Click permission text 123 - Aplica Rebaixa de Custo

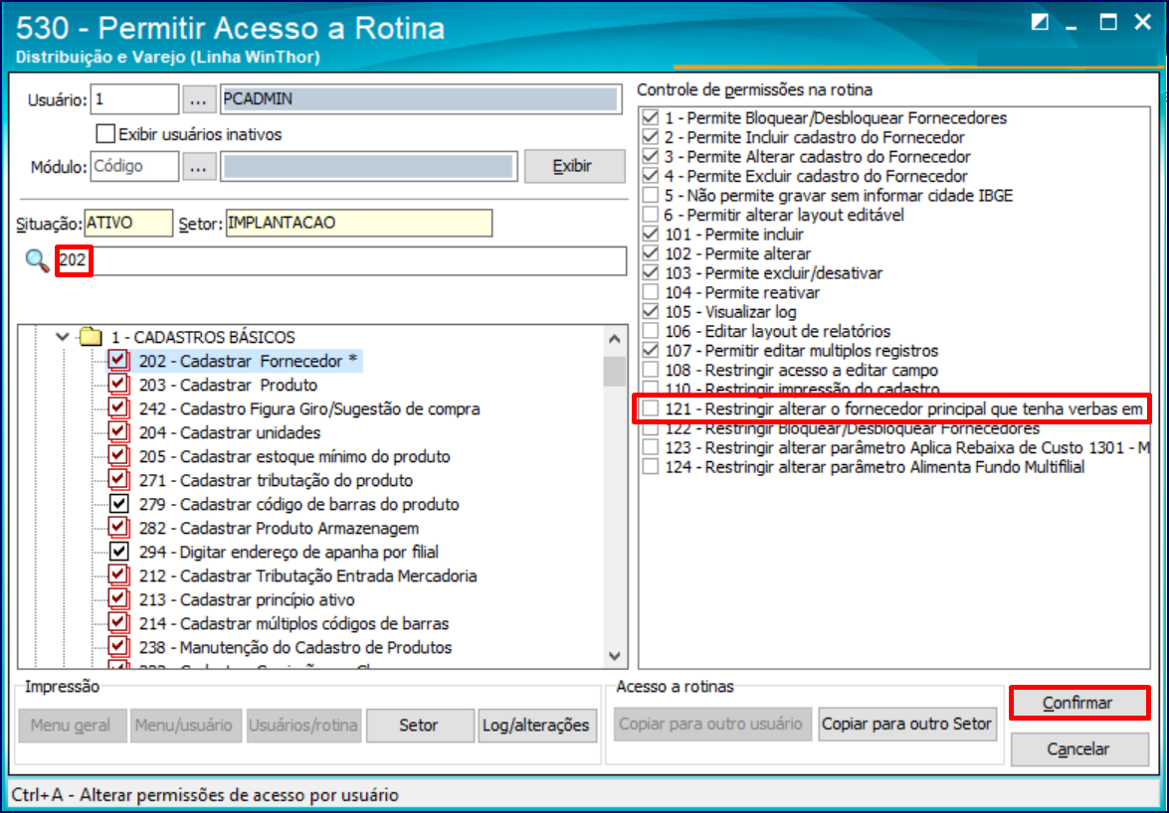pos(906,447)
